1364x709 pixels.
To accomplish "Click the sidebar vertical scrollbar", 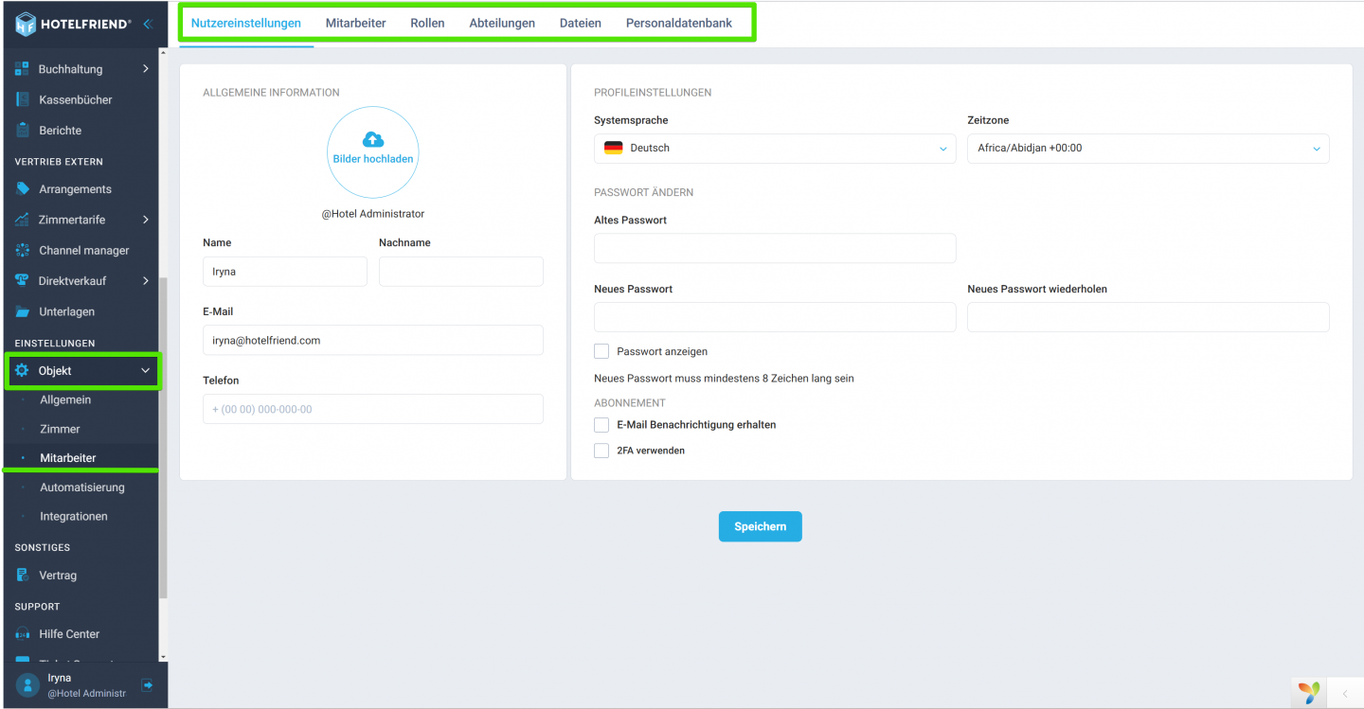I will pos(163,437).
